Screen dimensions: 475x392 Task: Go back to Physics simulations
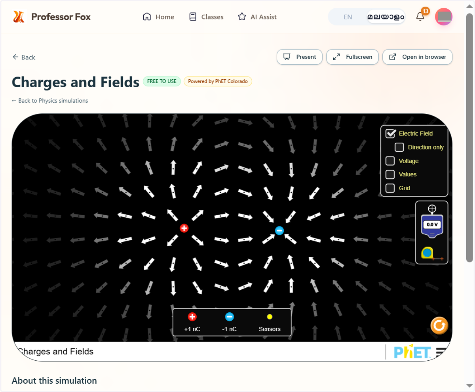point(50,101)
